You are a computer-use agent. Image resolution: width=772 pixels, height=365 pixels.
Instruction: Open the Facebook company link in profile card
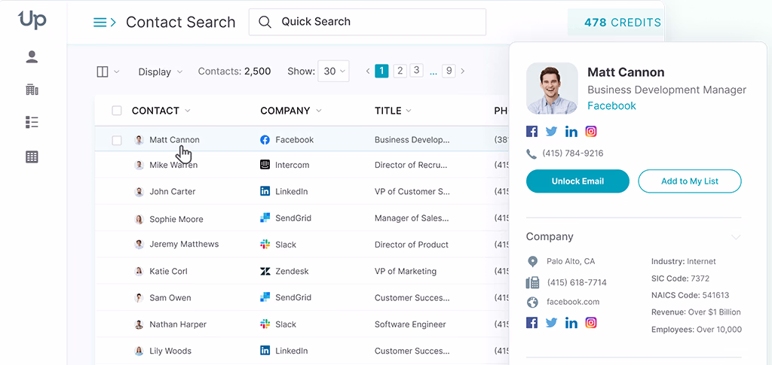pos(611,105)
